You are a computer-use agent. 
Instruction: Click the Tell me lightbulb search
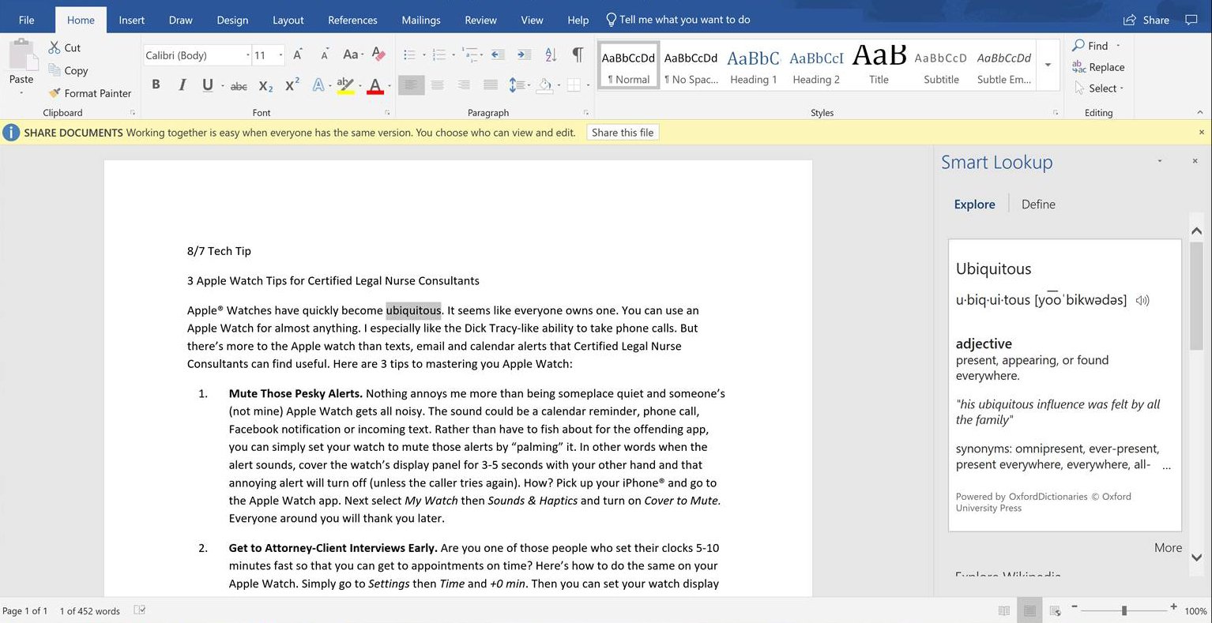611,20
